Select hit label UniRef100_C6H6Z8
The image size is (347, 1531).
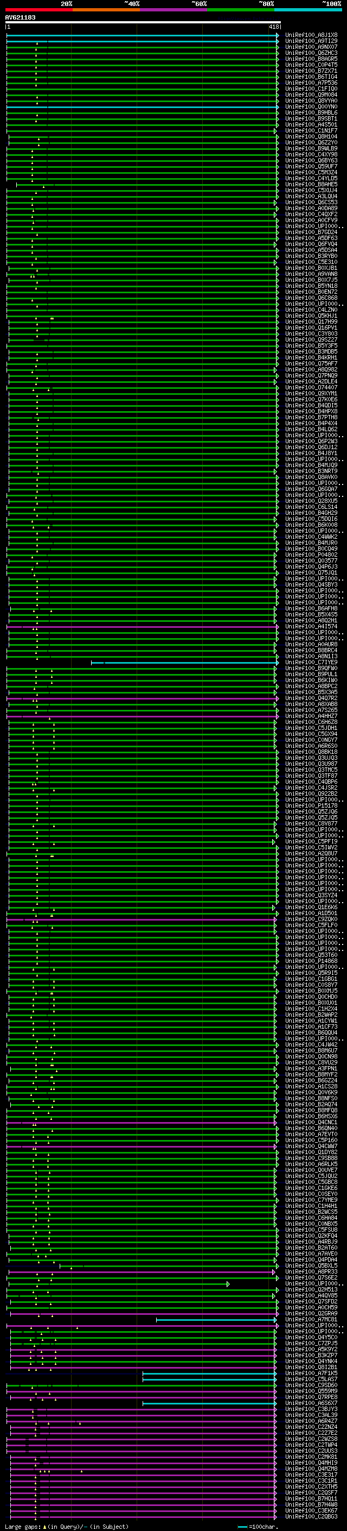click(311, 722)
